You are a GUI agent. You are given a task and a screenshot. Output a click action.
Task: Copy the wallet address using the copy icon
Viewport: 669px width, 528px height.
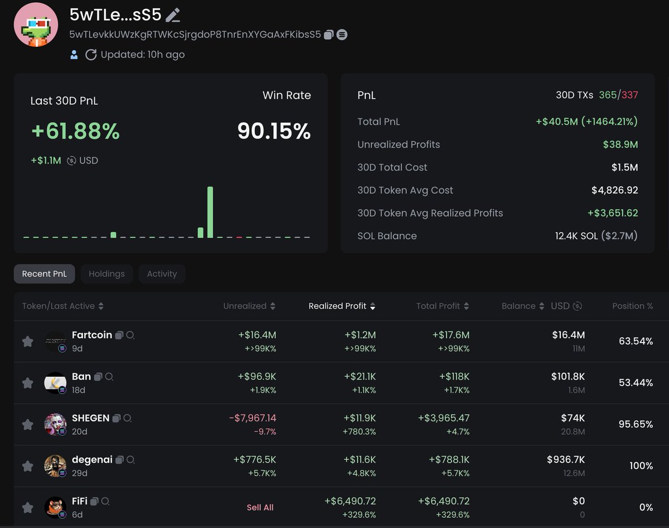[x=329, y=34]
